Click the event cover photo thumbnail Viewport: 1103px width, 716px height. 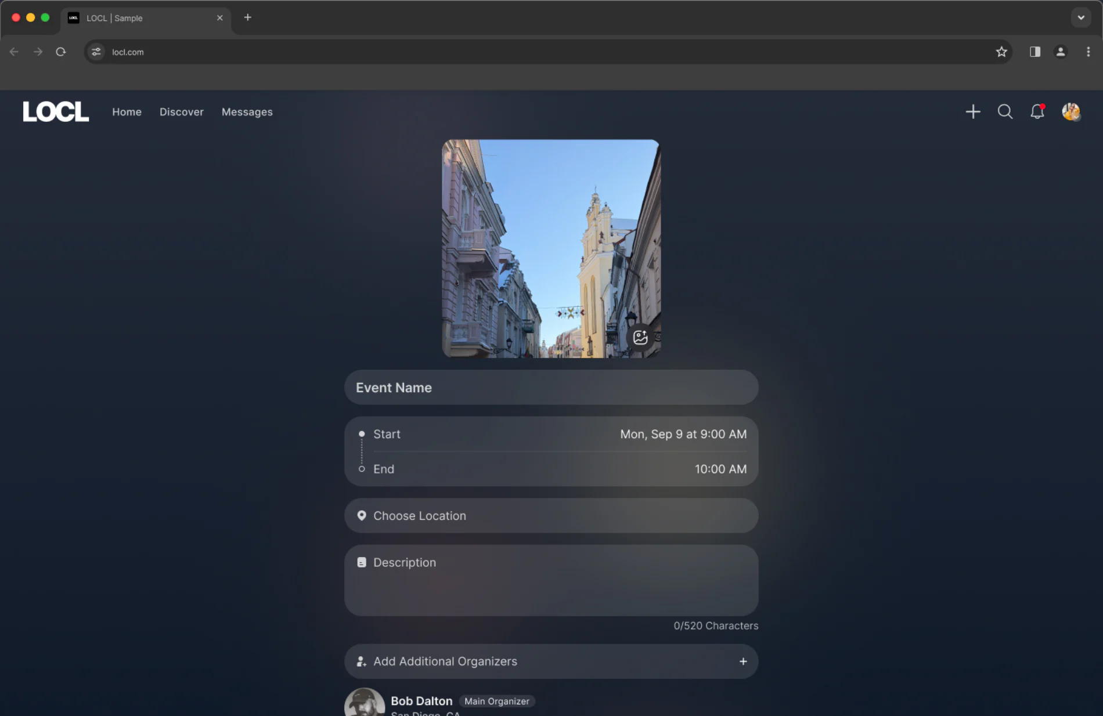tap(551, 248)
